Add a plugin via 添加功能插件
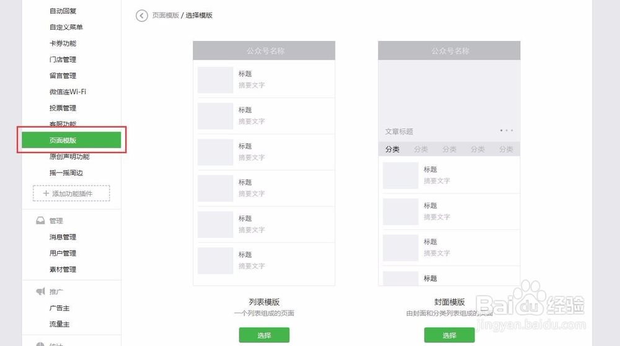Screen dimensions: 620x346 71,193
